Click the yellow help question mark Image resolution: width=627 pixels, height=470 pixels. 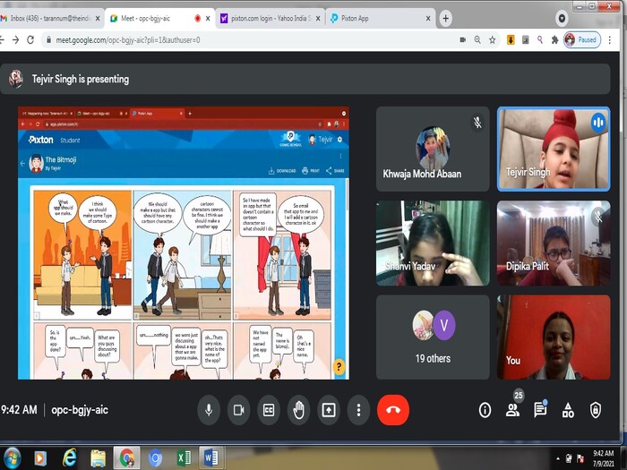339,366
